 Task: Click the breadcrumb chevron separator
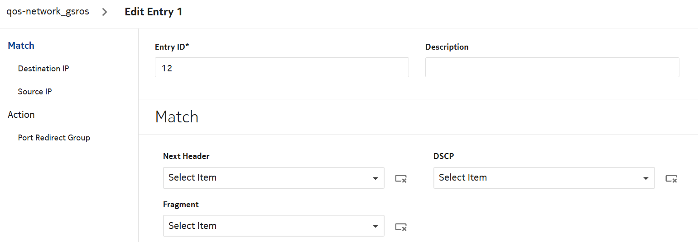click(x=105, y=12)
